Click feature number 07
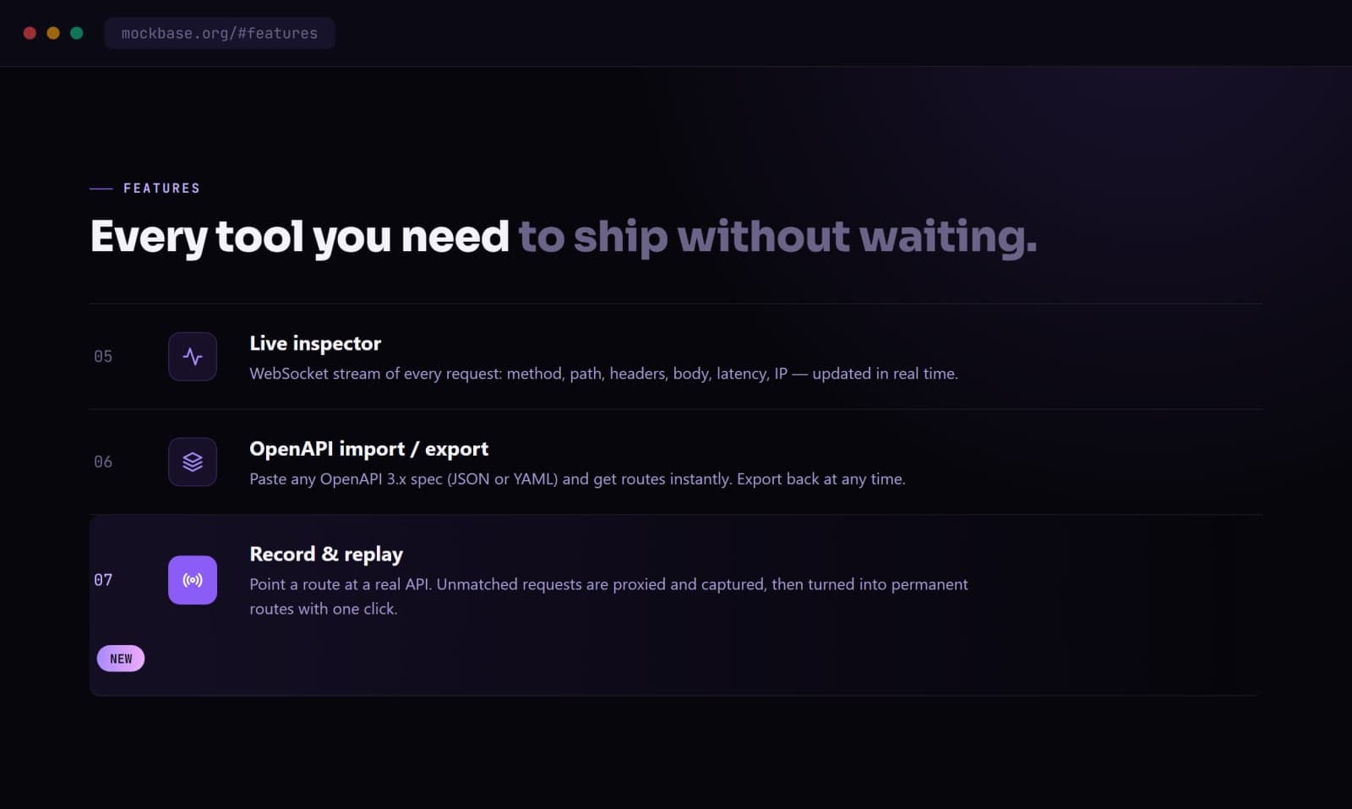 tap(103, 580)
